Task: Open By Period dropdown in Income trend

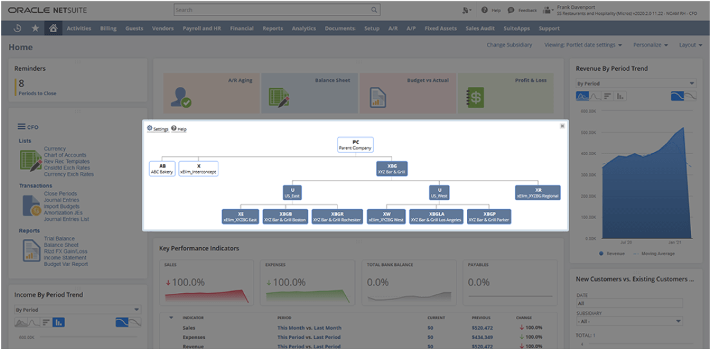Action: (x=77, y=310)
